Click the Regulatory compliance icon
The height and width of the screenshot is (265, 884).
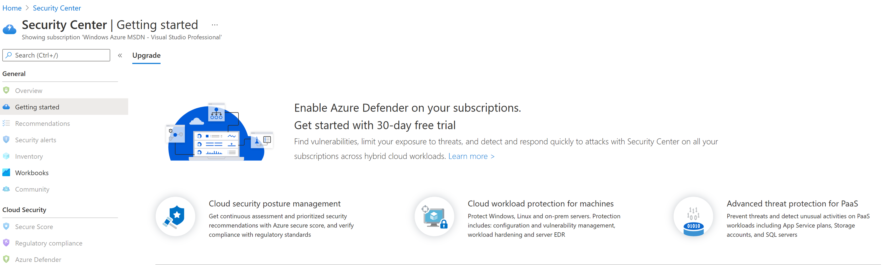tap(6, 243)
